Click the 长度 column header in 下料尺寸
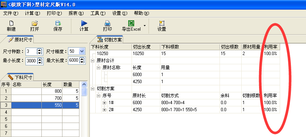The image size is (306, 137). click(52, 85)
